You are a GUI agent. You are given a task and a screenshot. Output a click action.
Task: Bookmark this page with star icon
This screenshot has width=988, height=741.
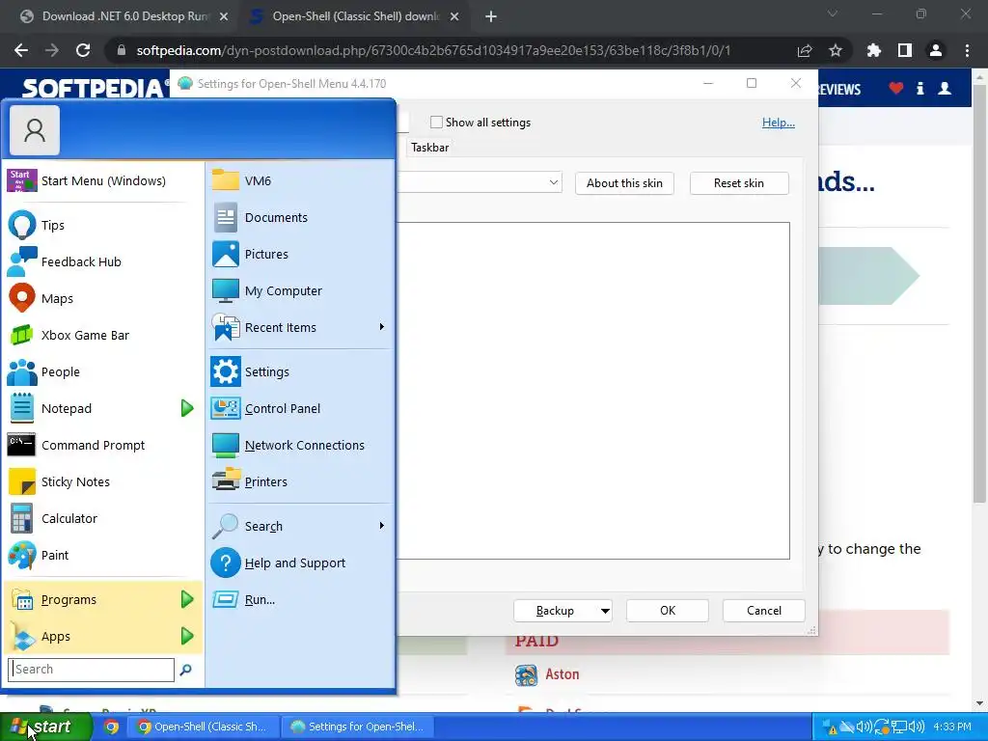(836, 50)
